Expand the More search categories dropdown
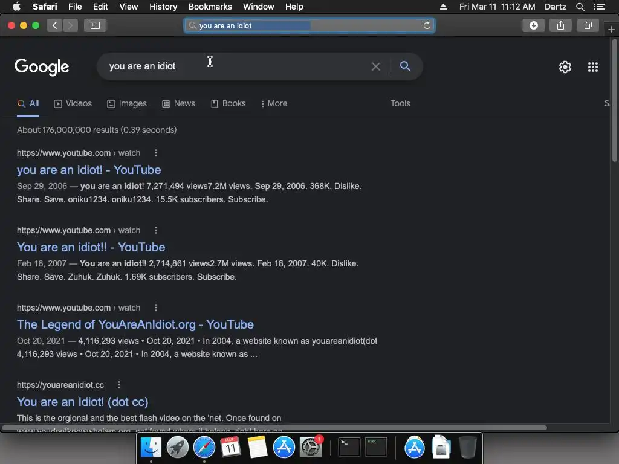The width and height of the screenshot is (619, 464). pos(274,104)
